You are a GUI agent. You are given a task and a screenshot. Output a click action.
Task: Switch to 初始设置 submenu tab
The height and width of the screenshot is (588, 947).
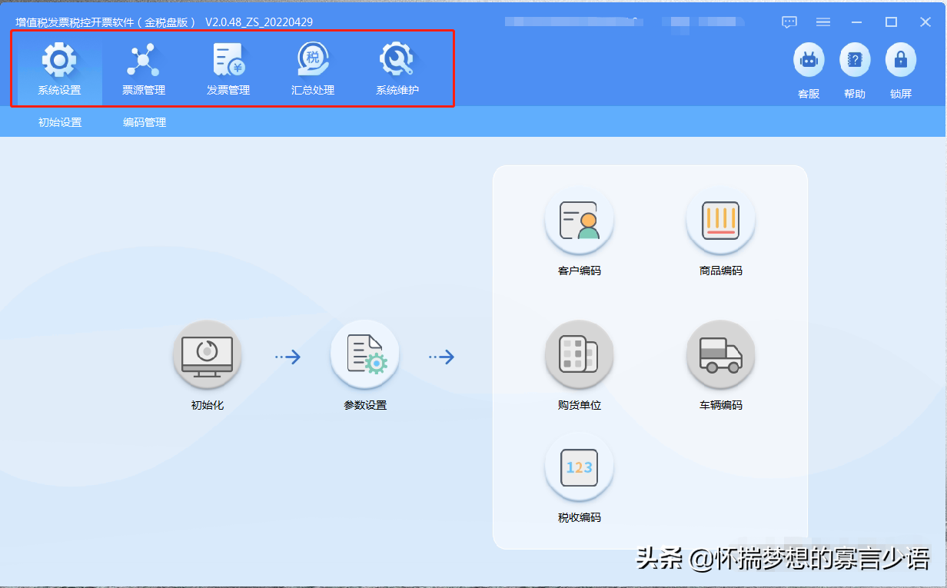click(x=60, y=122)
